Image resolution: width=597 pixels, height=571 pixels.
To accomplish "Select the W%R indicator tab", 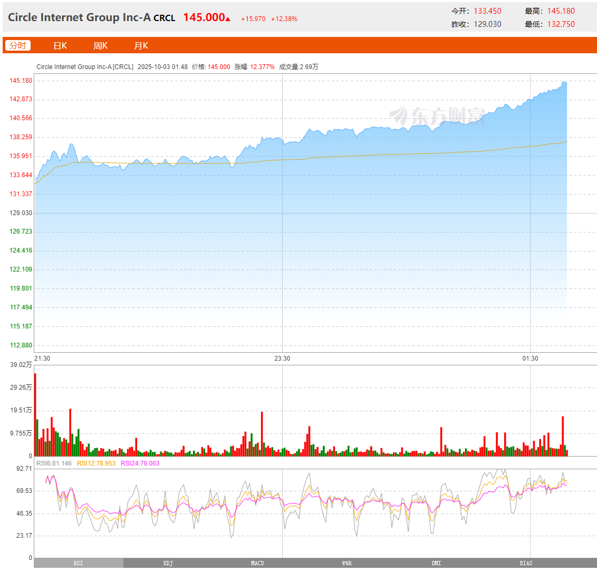I will (347, 563).
